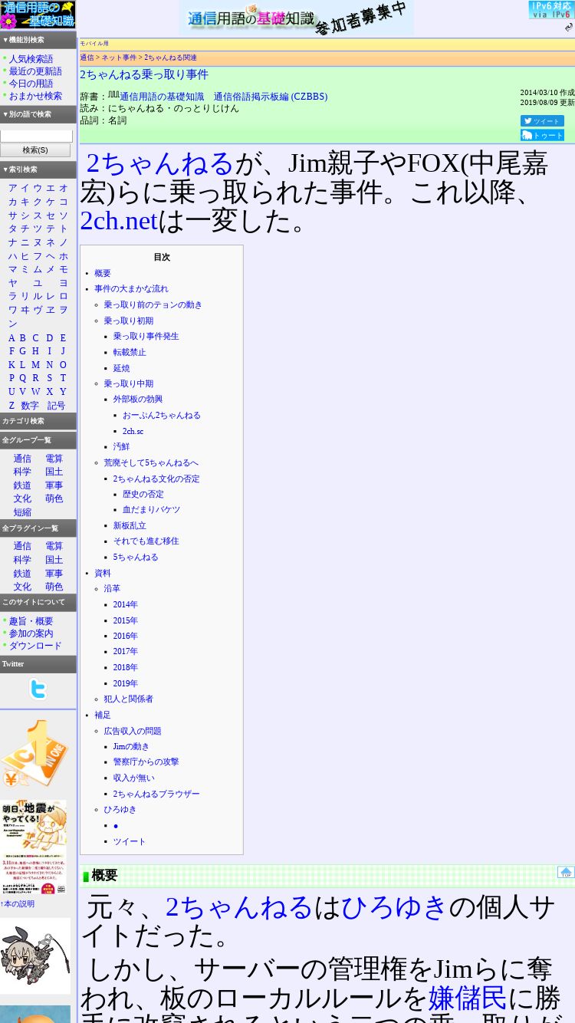Open 参加の案内 link
Image resolution: width=575 pixels, height=1023 pixels.
(x=31, y=633)
